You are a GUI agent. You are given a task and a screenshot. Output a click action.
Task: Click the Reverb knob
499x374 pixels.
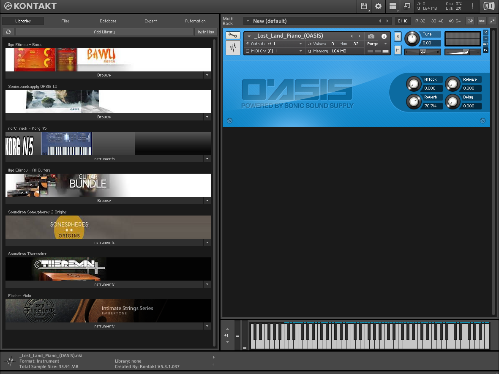pos(414,101)
